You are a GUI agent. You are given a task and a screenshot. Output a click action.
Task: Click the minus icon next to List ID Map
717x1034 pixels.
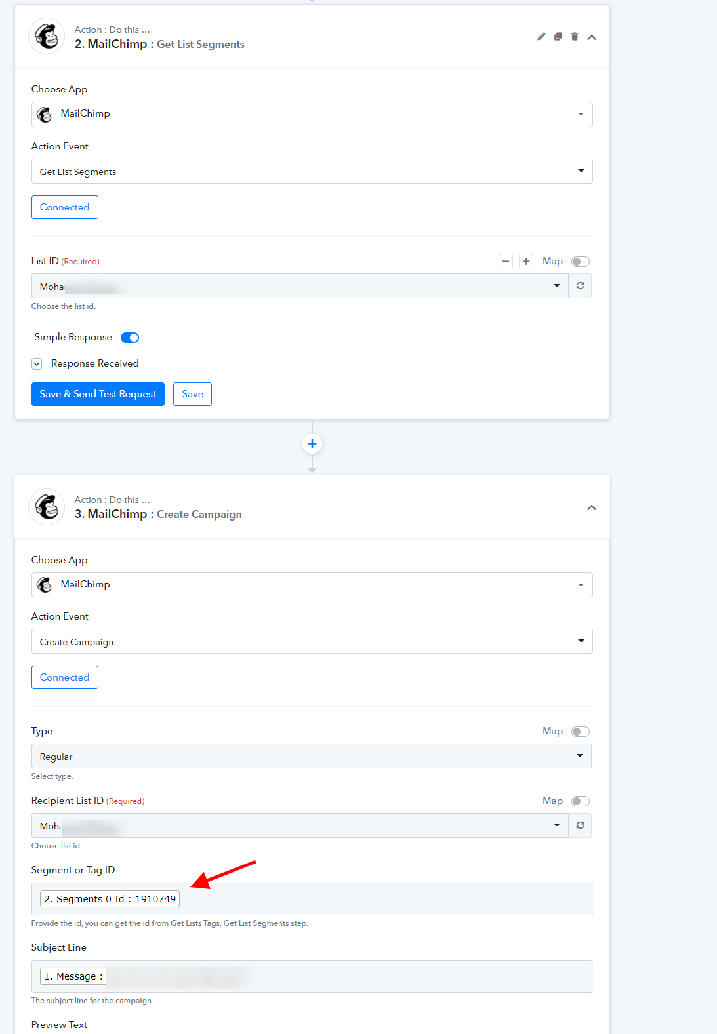[x=506, y=262]
